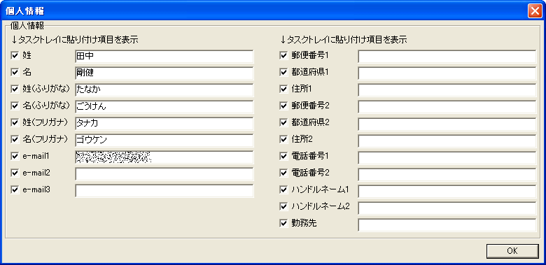This screenshot has width=546, height=265.
Task: Toggle the ハンドルネーム1 checkbox
Action: pyautogui.click(x=283, y=189)
